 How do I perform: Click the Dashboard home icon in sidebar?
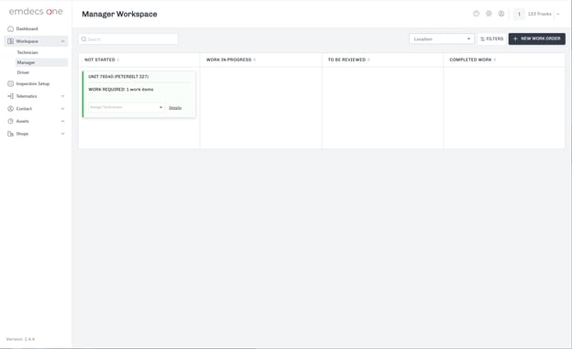pyautogui.click(x=11, y=28)
